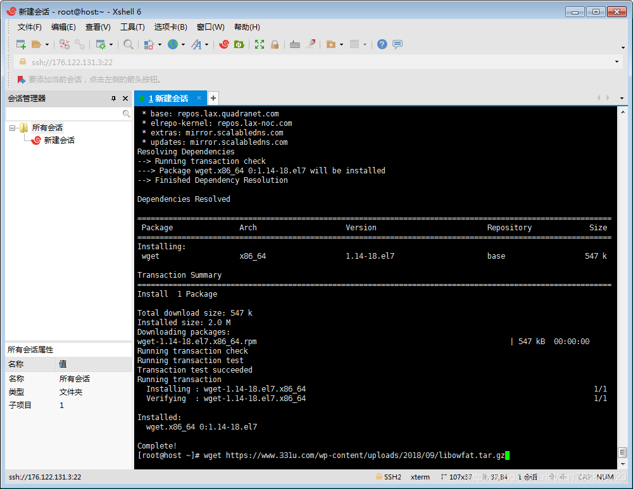Click the New session toolbar icon
This screenshot has width=633, height=489.
21,44
